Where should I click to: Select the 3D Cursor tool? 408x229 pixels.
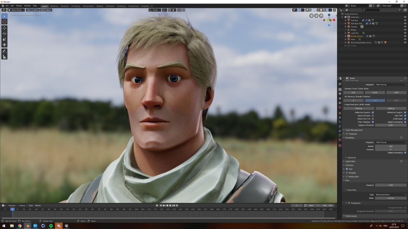4,22
